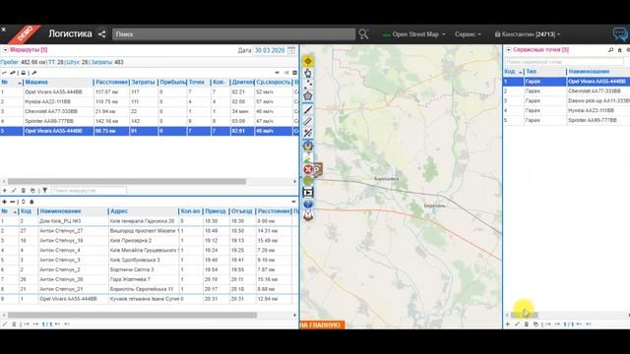Select the crossed lines tool on map
Viewport: 630px width, 354px height.
click(308, 133)
